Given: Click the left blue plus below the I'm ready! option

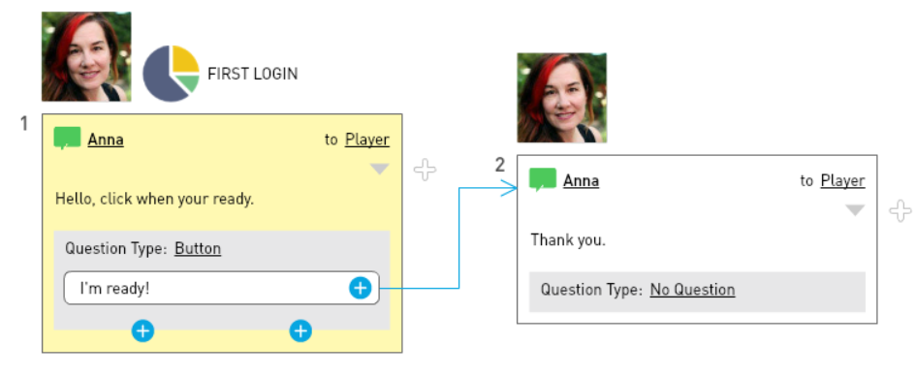Looking at the screenshot, I should click(143, 331).
